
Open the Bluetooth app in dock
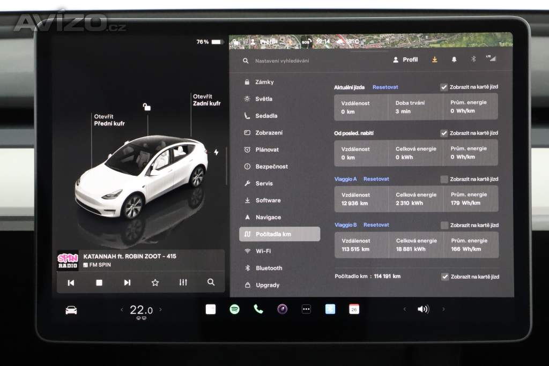330,309
